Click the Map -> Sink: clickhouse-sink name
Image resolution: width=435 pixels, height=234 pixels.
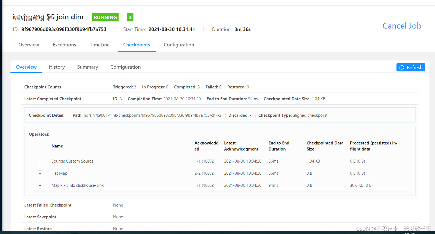(78, 185)
